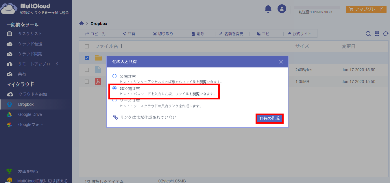390x183 pixels.
Task: Sort by 変更日 column header
Action: pyautogui.click(x=348, y=46)
